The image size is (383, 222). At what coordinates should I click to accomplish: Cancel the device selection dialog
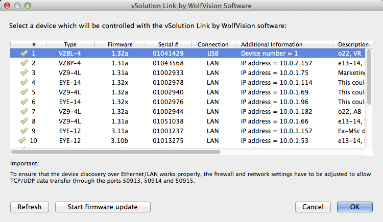(313, 207)
